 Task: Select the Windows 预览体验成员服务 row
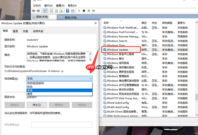pyautogui.click(x=145, y=94)
